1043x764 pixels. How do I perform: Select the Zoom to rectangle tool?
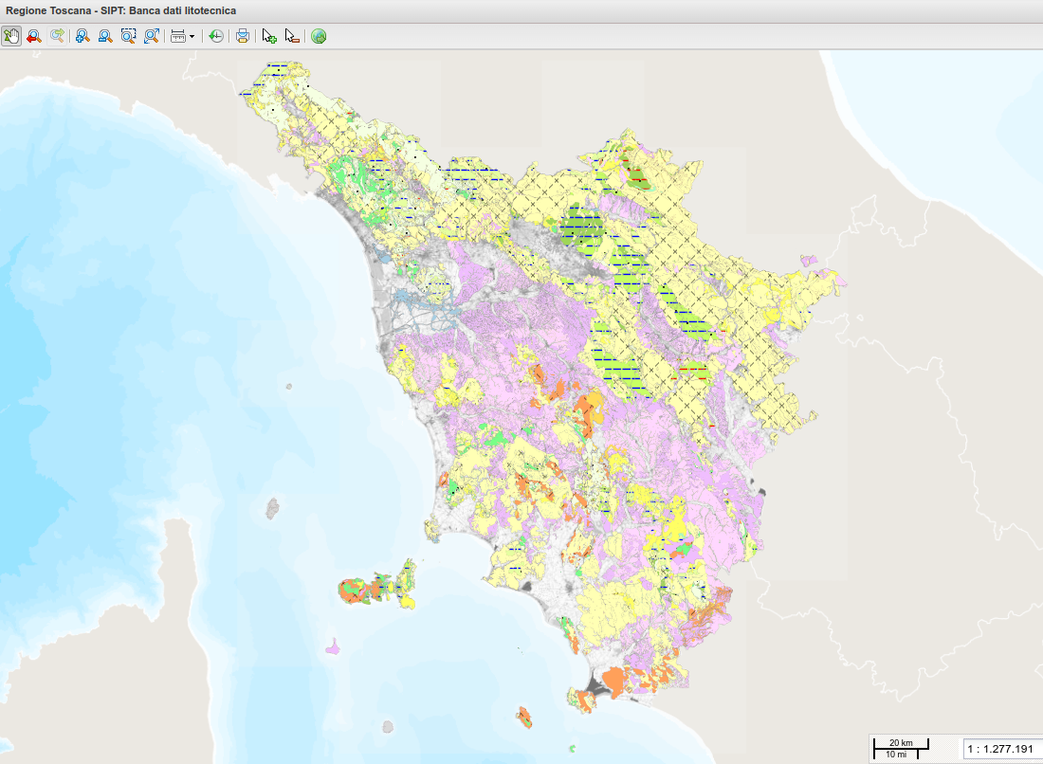(128, 36)
